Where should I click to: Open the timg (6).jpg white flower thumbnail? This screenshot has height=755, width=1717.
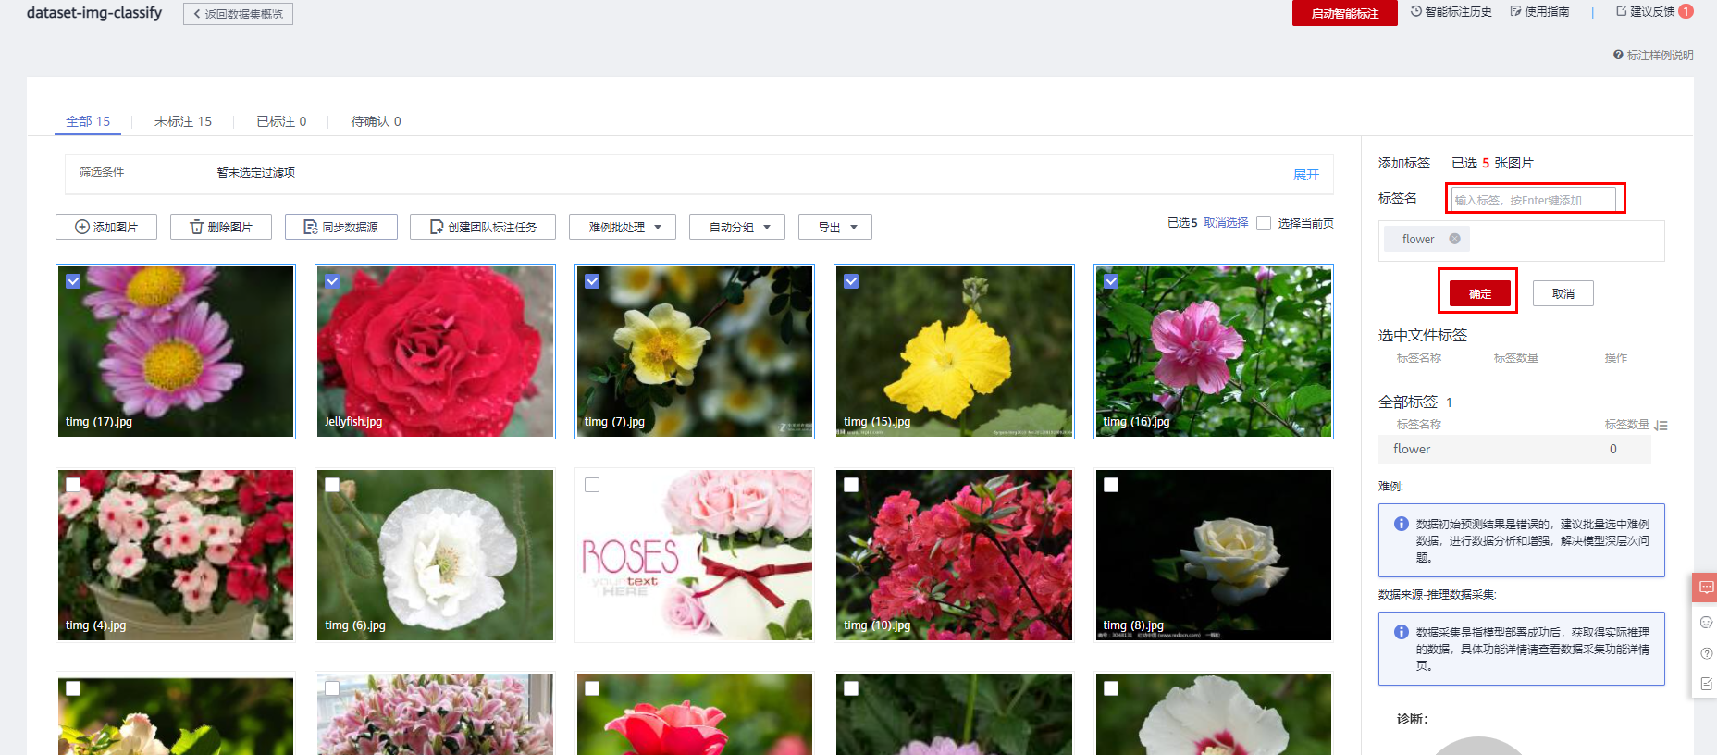pos(435,555)
